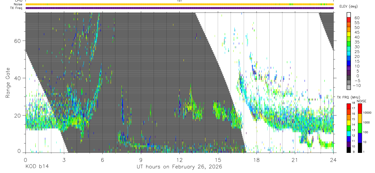Image resolution: width=375 pixels, height=173 pixels.
Task: Click the purple TX Freq strip above plot
Action: (x=180, y=8)
